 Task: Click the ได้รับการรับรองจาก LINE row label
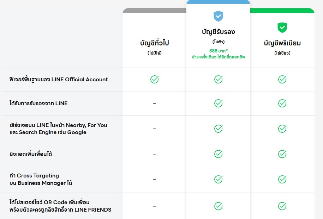click(38, 103)
